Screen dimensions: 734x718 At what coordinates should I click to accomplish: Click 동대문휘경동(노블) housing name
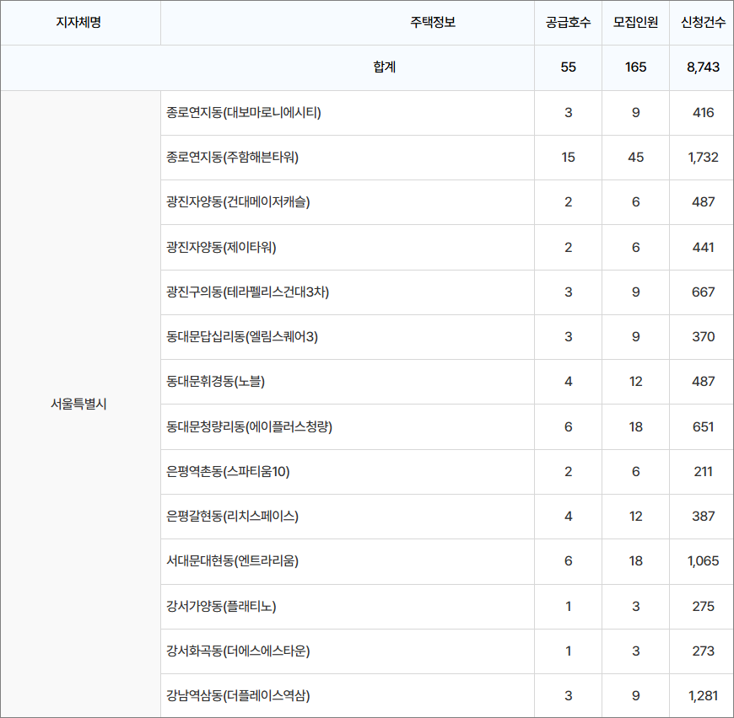[x=216, y=381]
